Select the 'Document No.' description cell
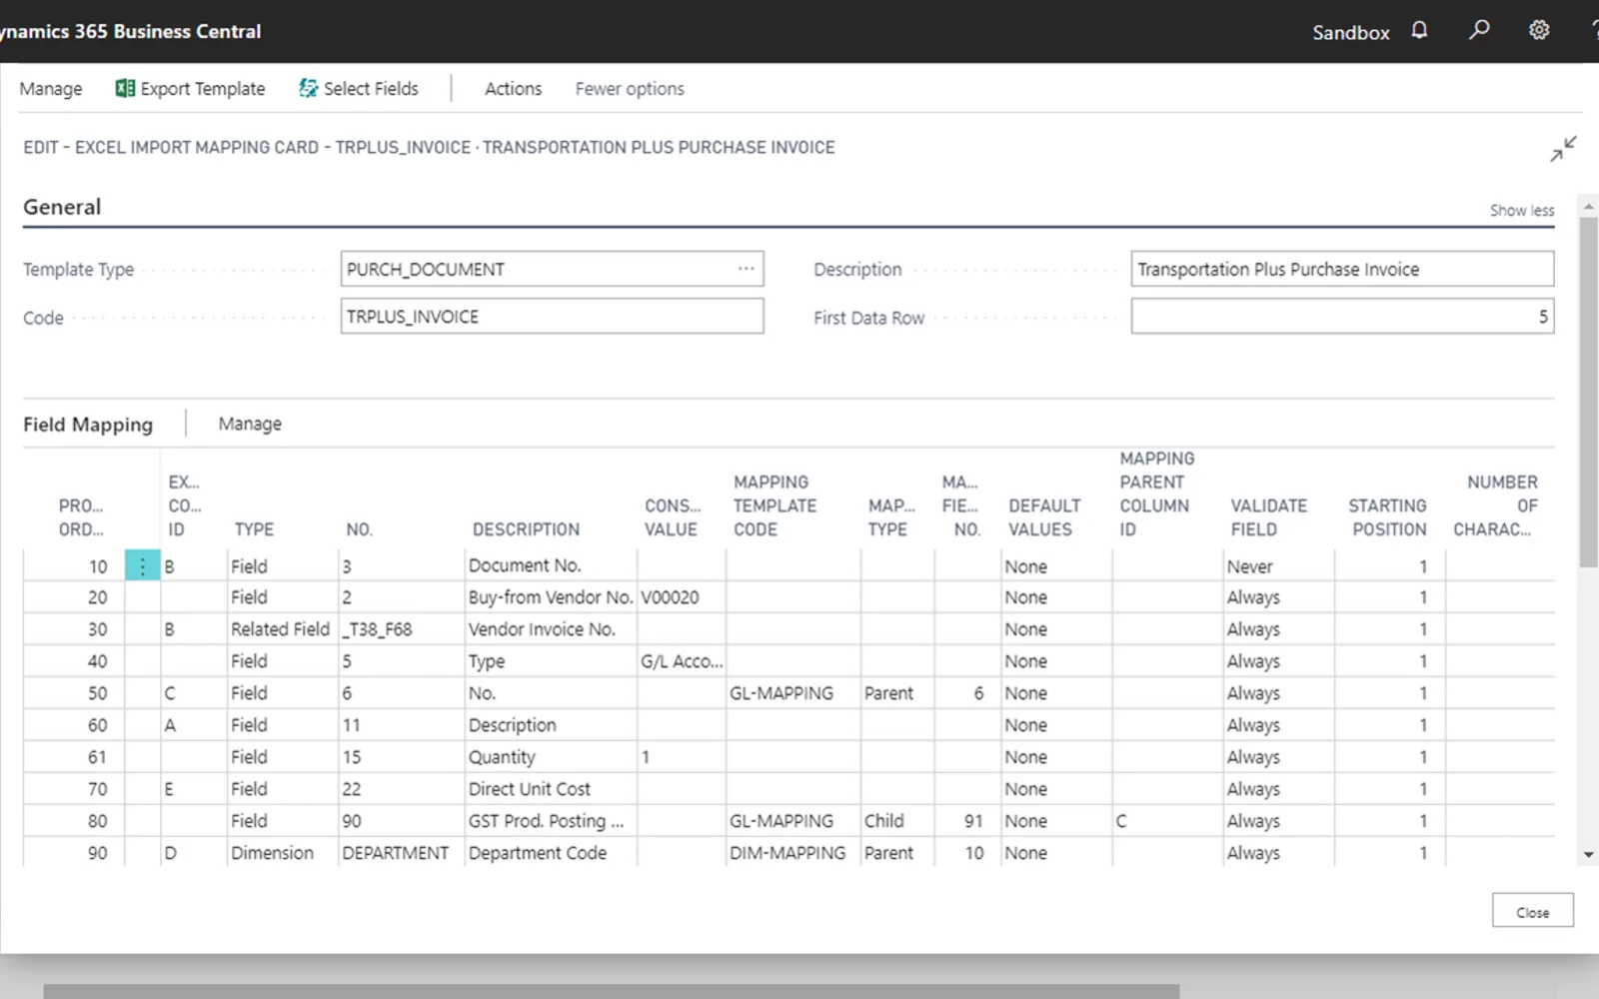 point(551,566)
